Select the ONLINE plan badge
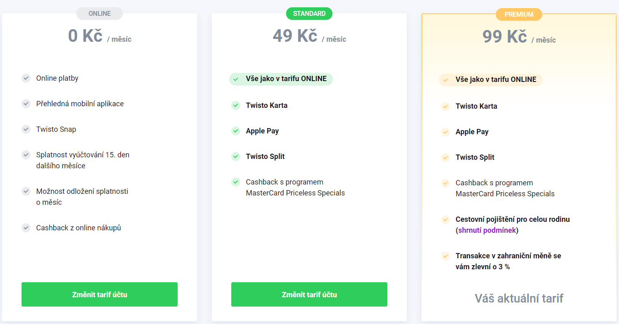Image resolution: width=619 pixels, height=324 pixels. click(x=100, y=14)
